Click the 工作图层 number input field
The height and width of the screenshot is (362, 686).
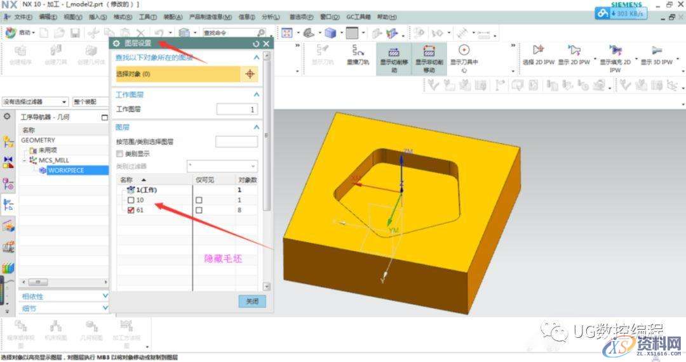(237, 109)
